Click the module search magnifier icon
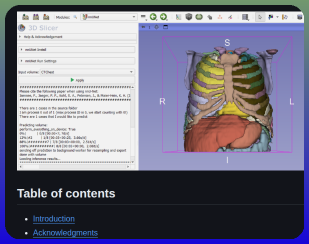This screenshot has width=309, height=244. pyautogui.click(x=75, y=17)
